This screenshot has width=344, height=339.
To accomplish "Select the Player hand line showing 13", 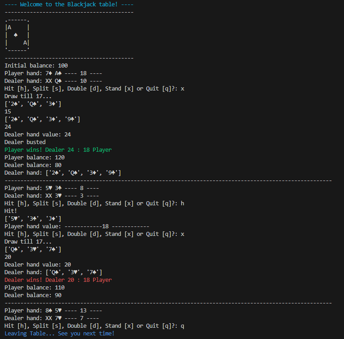I will [x=53, y=310].
